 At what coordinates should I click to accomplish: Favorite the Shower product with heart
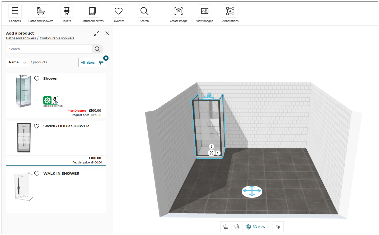coord(37,78)
